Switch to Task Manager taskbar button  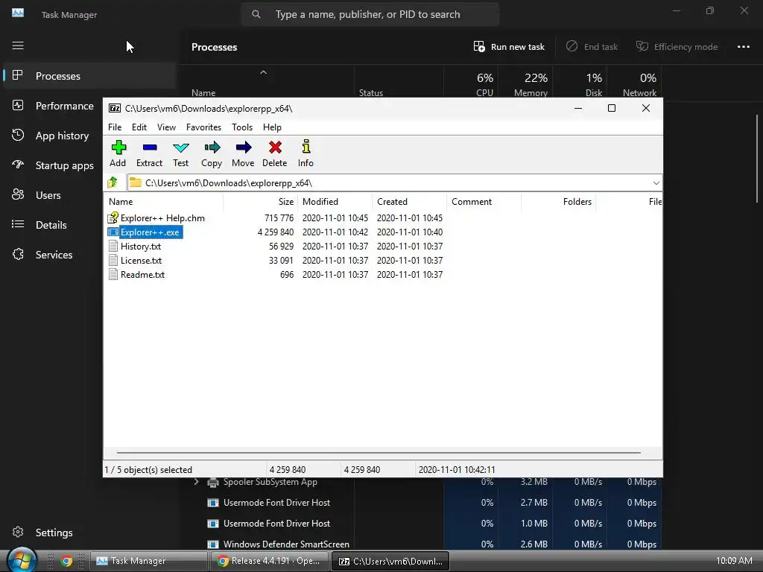coord(149,561)
